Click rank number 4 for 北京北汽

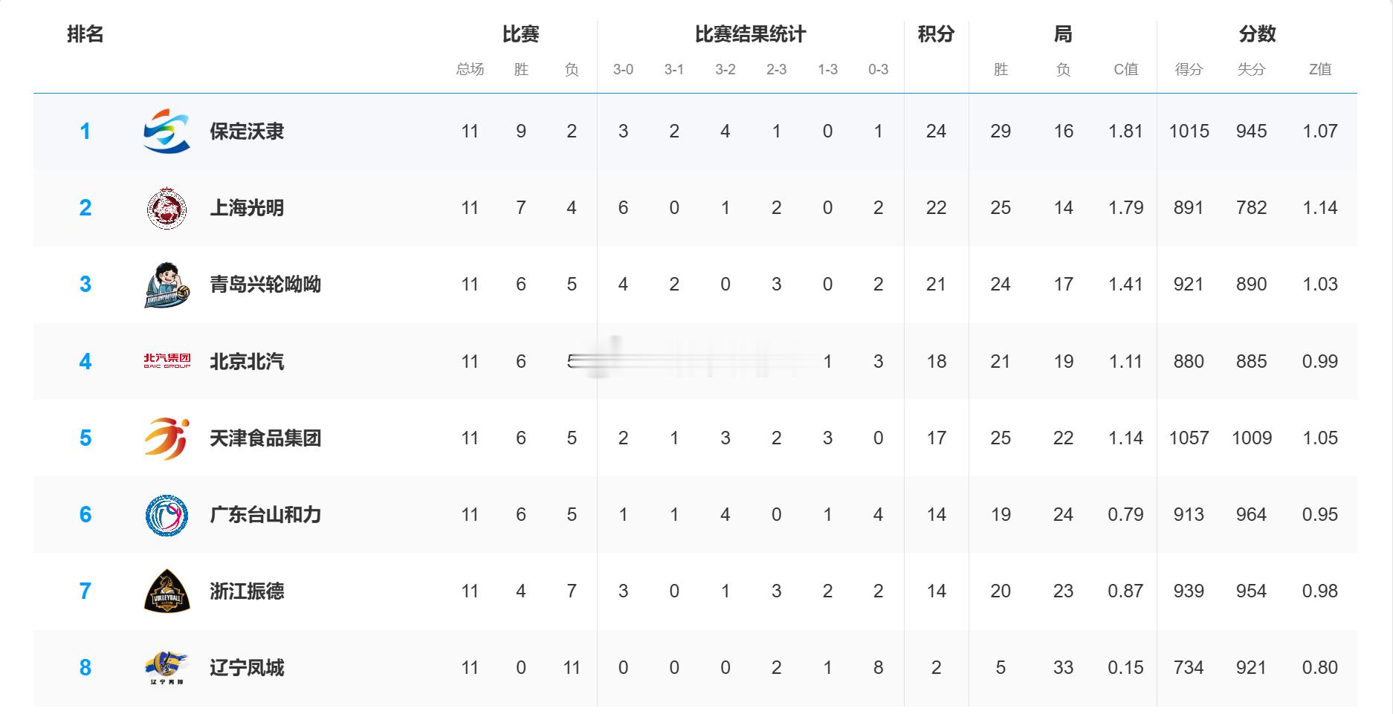coord(85,362)
